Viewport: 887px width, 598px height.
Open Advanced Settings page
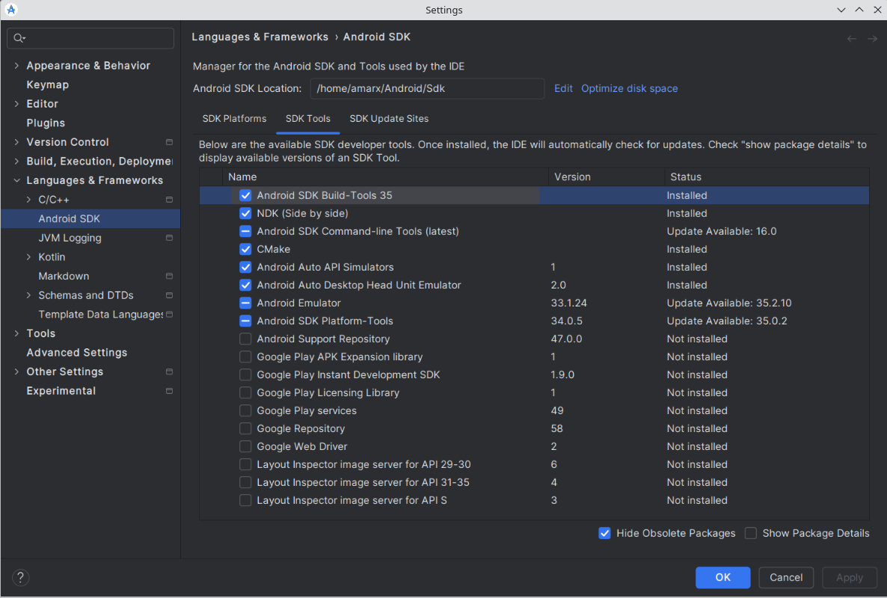77,353
